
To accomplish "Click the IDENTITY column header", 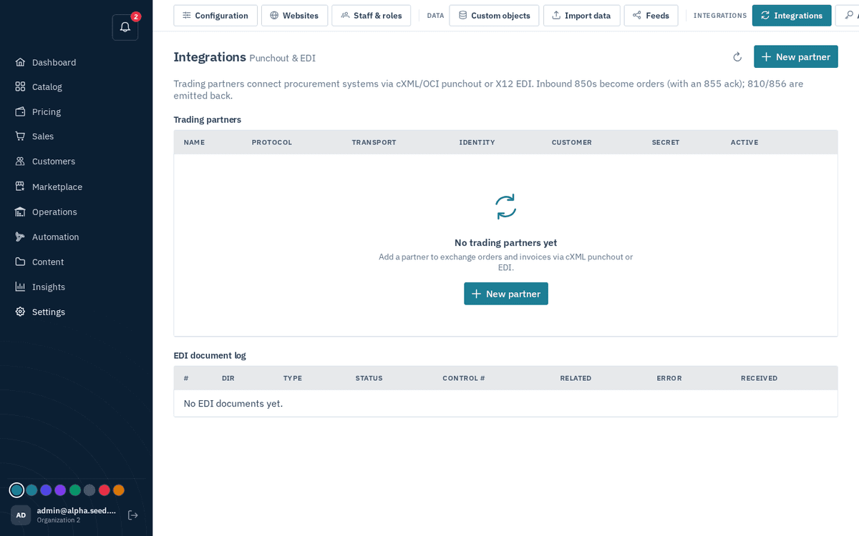I will click(477, 142).
